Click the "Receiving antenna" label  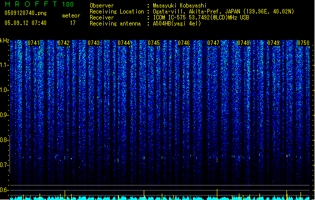(115, 23)
